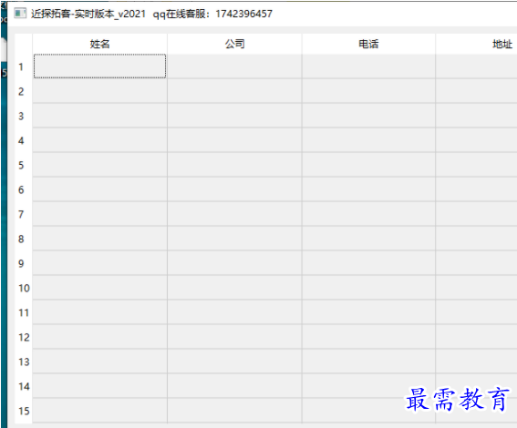Sort by the 电话 column header
The height and width of the screenshot is (428, 517).
coord(368,44)
